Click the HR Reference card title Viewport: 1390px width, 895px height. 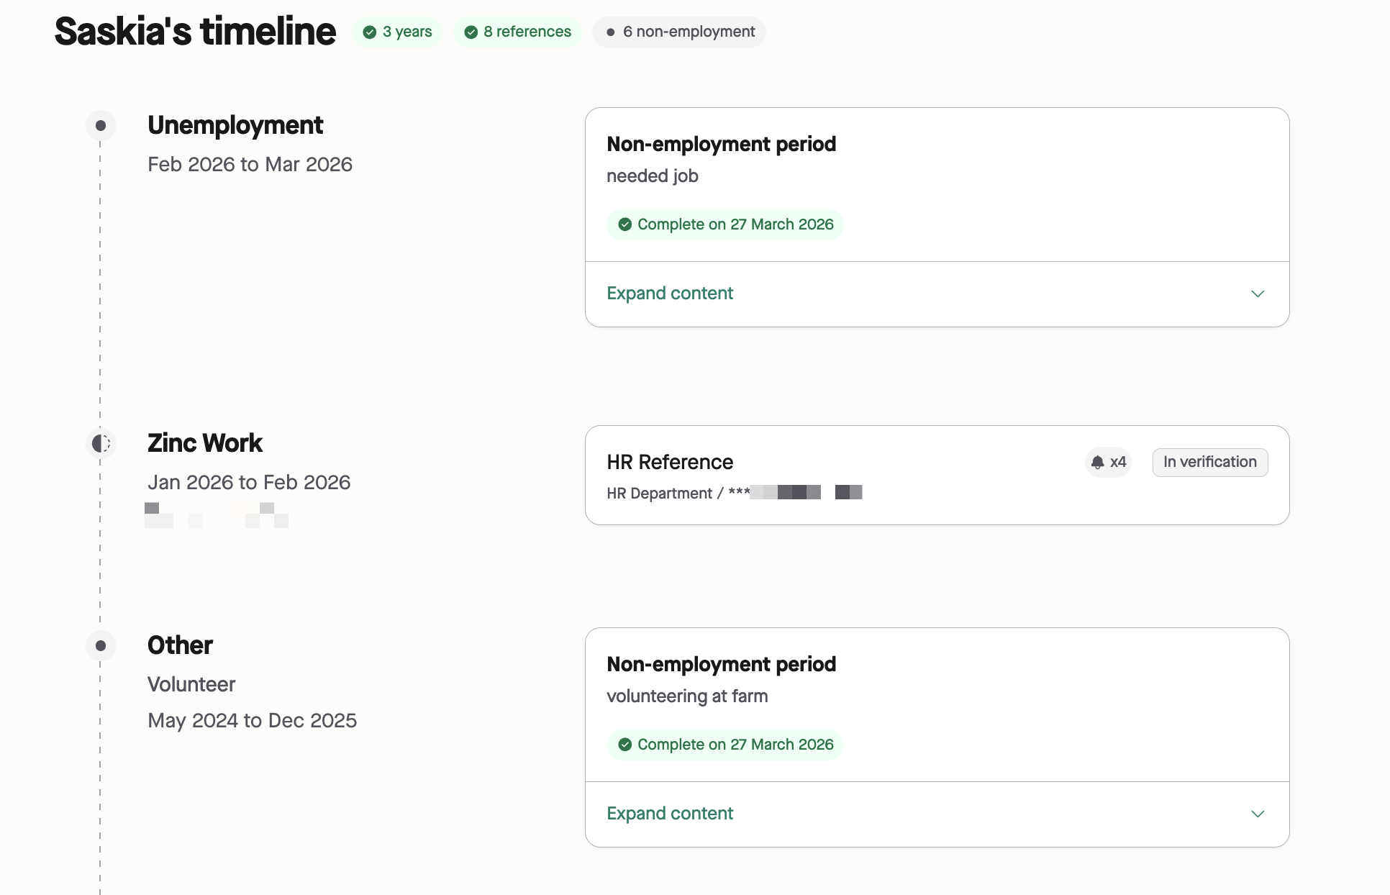[x=670, y=462]
